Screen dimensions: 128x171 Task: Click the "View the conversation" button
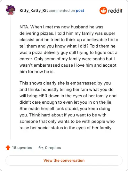64,160
